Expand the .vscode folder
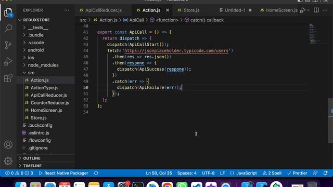Screen dimensions: 333x187 point(36,43)
